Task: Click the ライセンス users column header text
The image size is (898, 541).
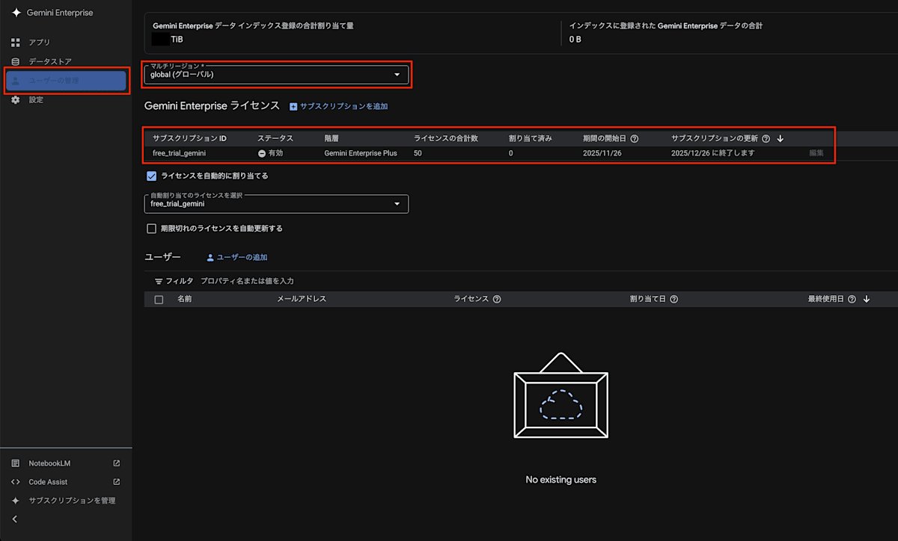Action: point(471,299)
